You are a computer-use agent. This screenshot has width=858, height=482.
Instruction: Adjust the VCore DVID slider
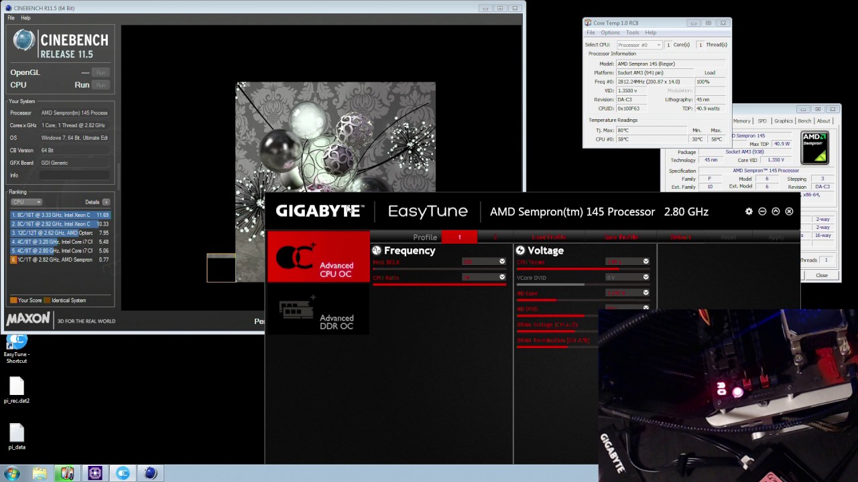pos(583,285)
